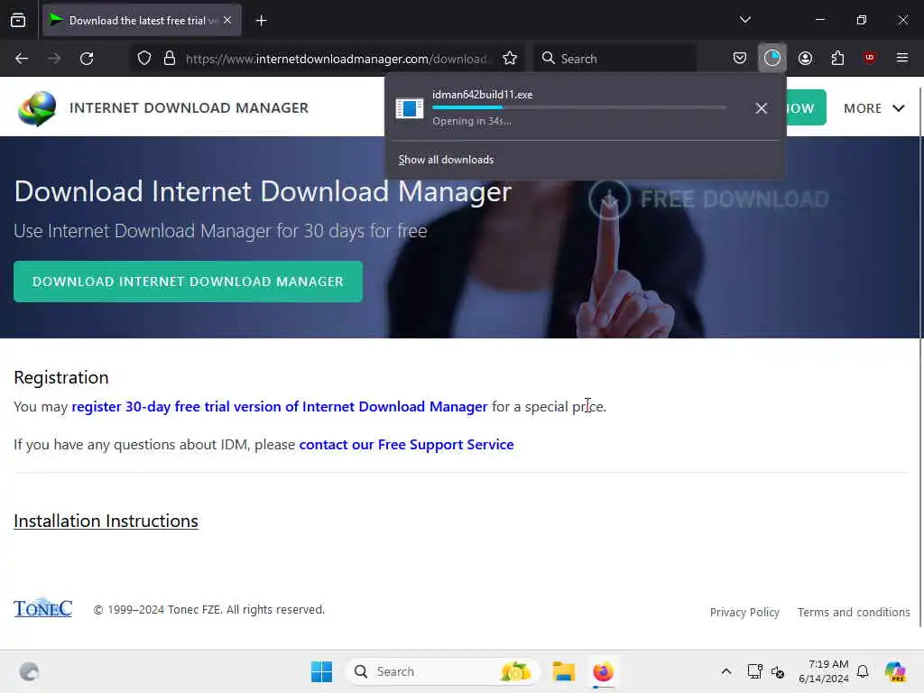Toggle the downloads panel toolbar icon
Viewport: 924px width, 693px height.
(x=772, y=58)
